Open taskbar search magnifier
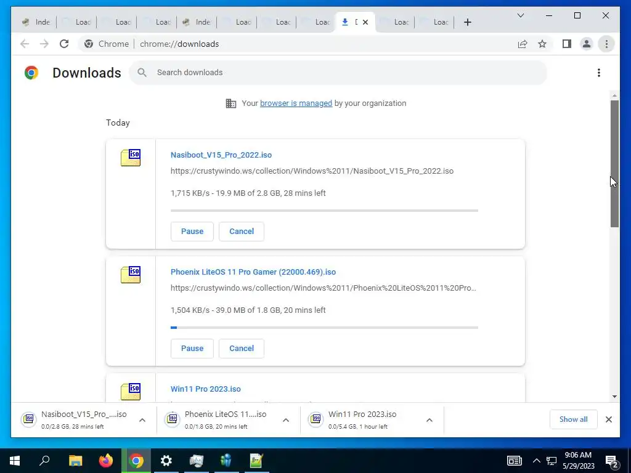Screen dimensions: 631x473 pyautogui.click(x=44, y=461)
